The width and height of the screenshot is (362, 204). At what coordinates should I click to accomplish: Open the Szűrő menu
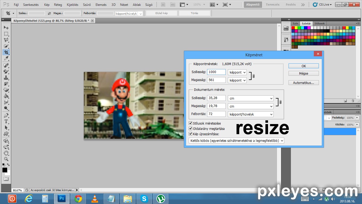87,5
